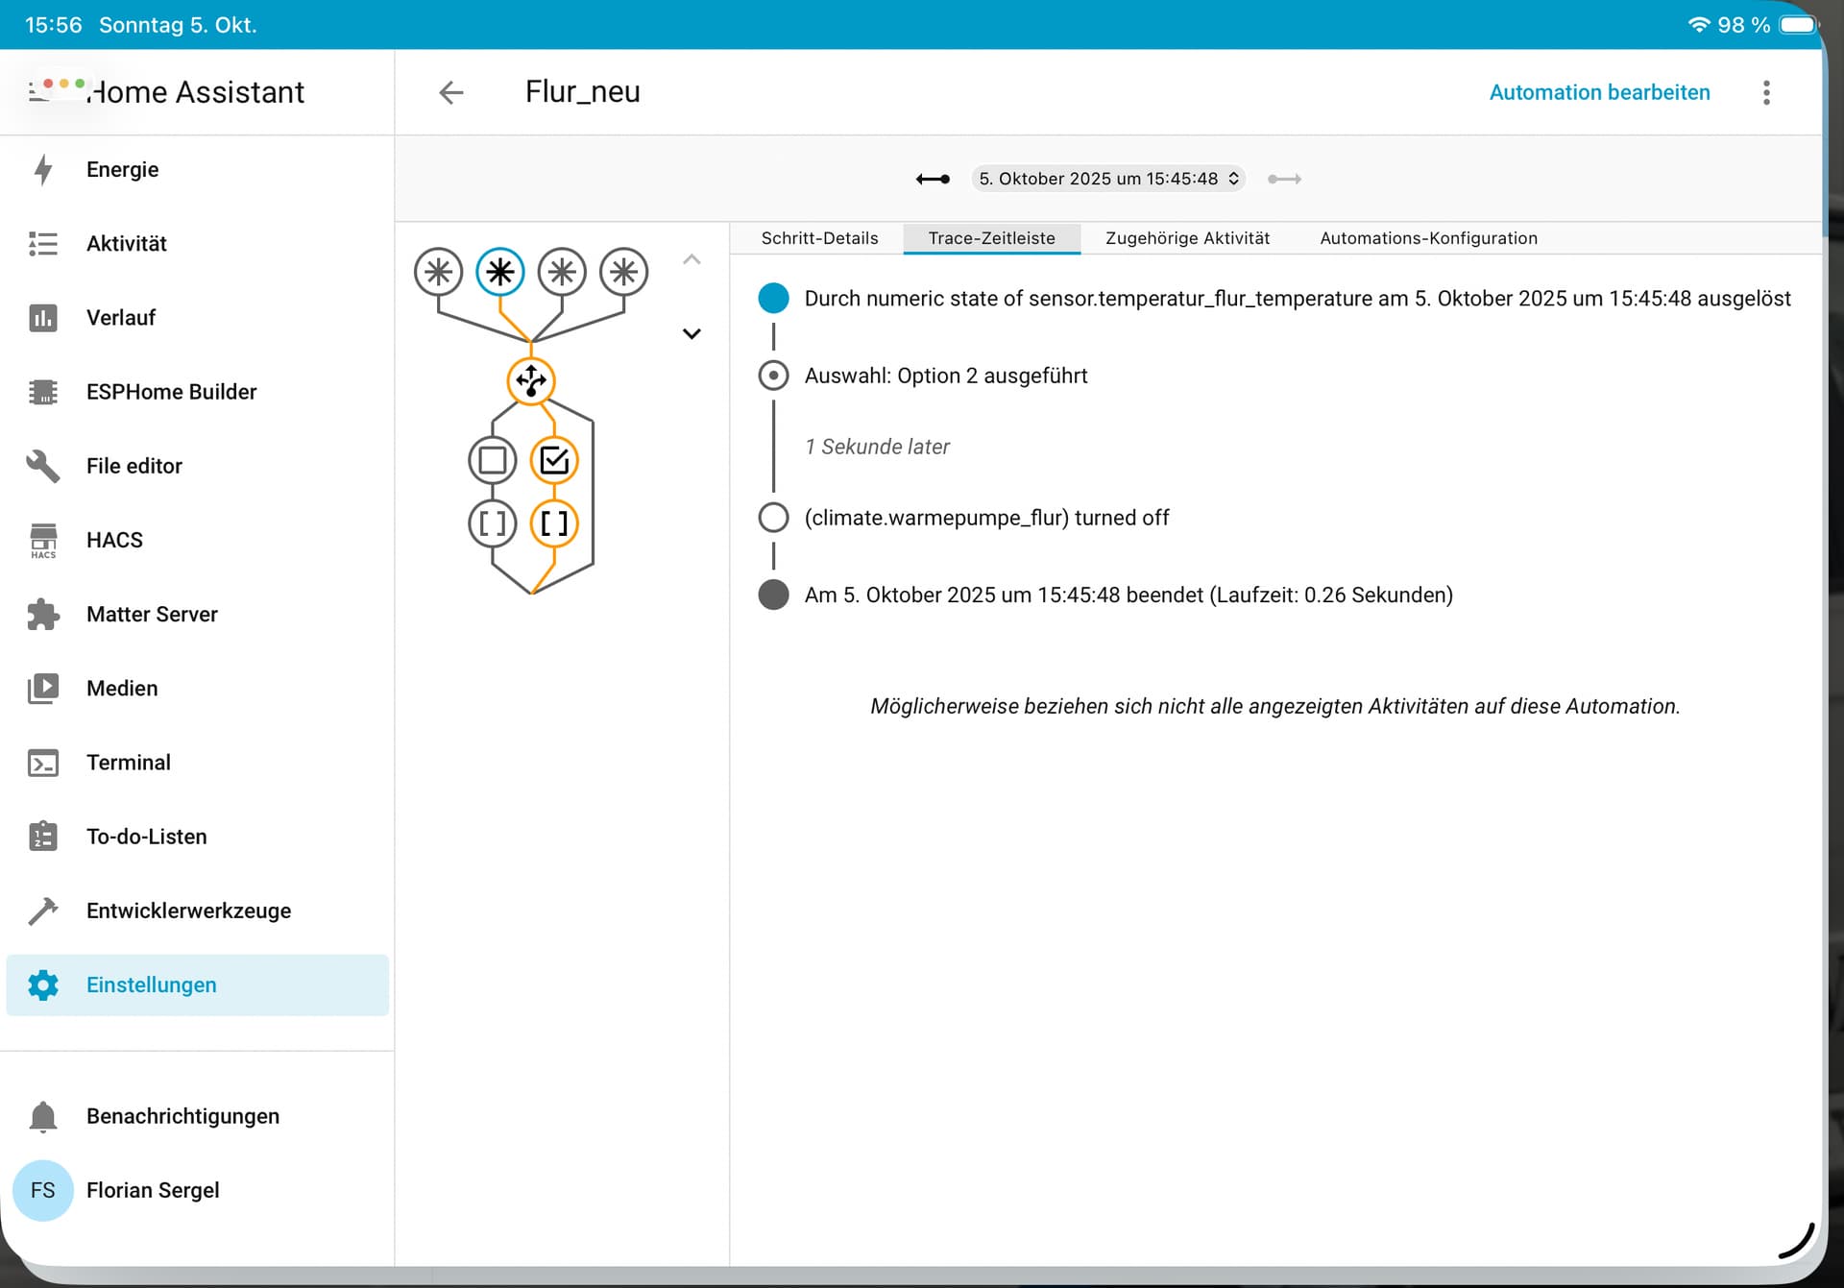Image resolution: width=1844 pixels, height=1288 pixels.
Task: Select the unchecked condition square node
Action: click(x=492, y=461)
